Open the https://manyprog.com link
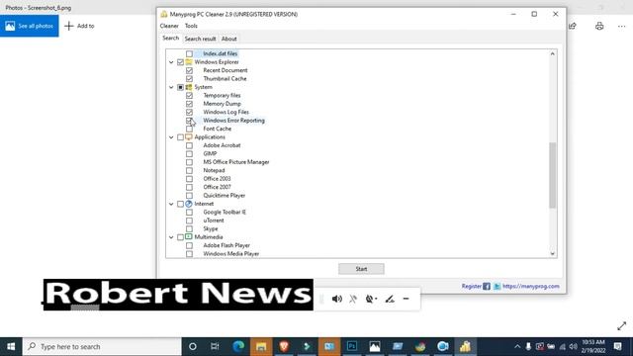The height and width of the screenshot is (356, 633). [531, 286]
